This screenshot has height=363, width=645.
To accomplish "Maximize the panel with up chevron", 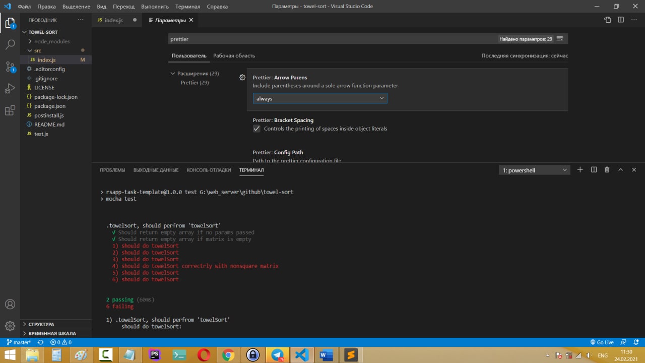I will coord(621,170).
